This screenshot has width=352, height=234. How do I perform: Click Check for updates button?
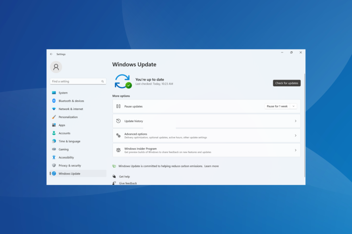(x=287, y=83)
